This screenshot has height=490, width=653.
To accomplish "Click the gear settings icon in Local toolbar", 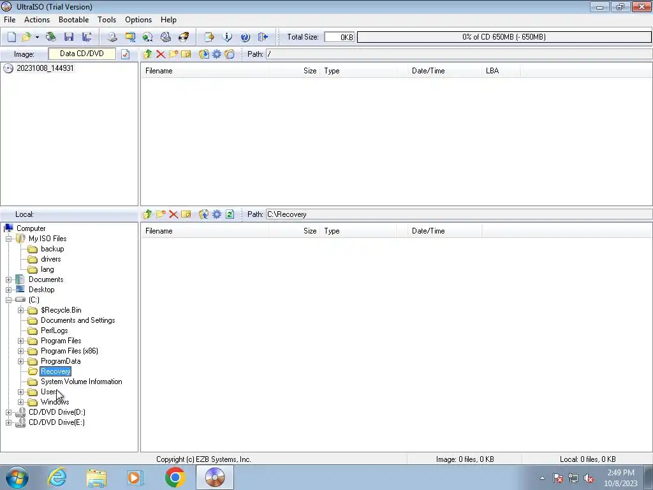I will 217,214.
